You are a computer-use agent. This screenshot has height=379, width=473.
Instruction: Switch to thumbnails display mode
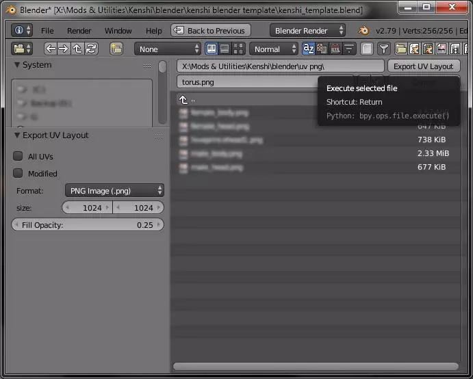(x=238, y=49)
